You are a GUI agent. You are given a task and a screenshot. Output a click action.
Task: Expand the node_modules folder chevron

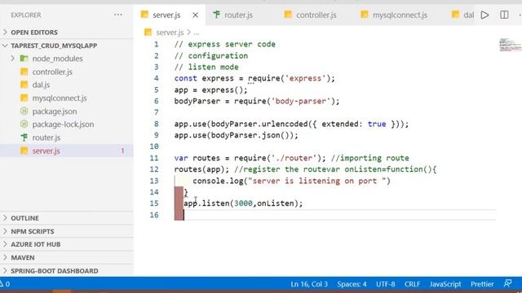13,59
